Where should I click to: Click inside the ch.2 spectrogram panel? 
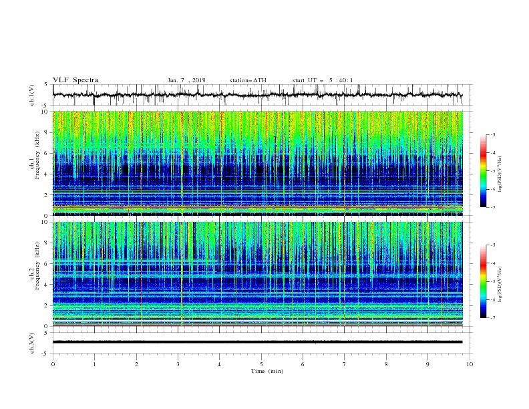tap(257, 274)
